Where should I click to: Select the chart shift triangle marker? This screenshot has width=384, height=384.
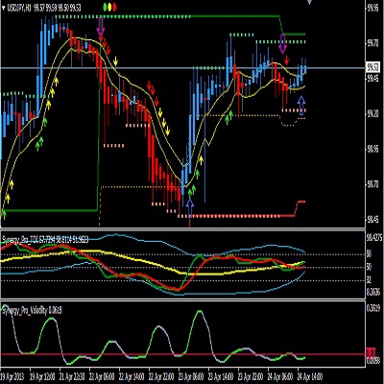click(309, 2)
